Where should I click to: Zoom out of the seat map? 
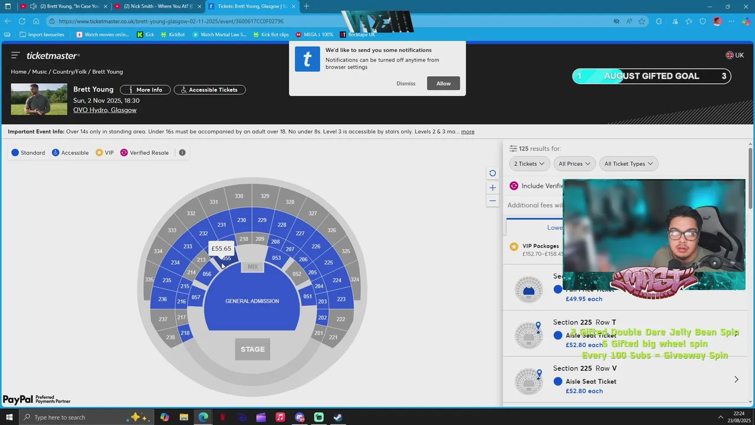[493, 201]
